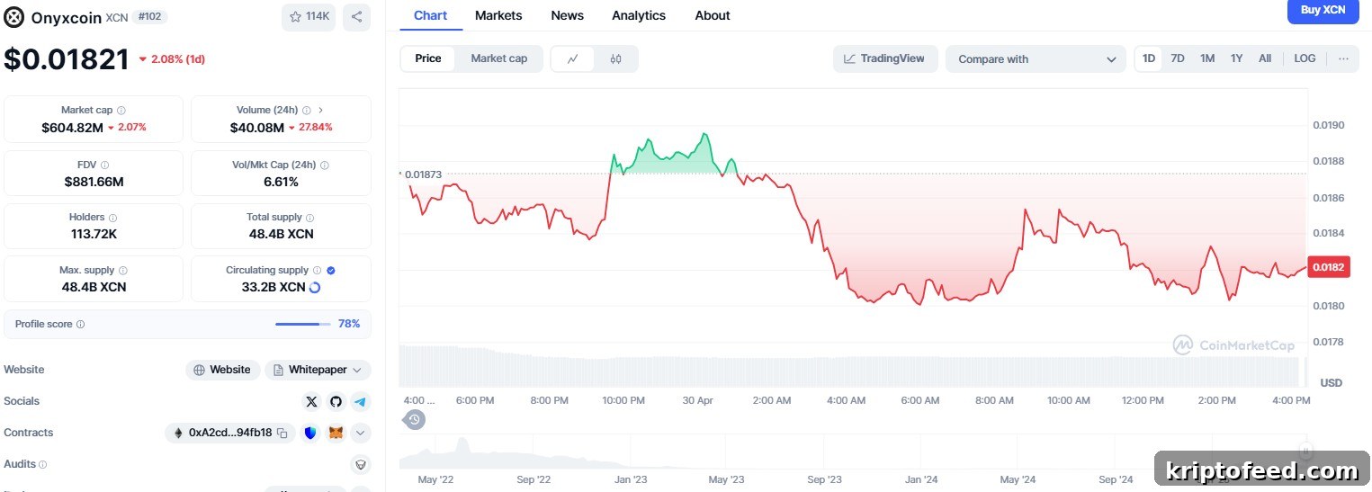Open chart more options ellipsis
The width and height of the screenshot is (1372, 492).
pyautogui.click(x=1343, y=58)
